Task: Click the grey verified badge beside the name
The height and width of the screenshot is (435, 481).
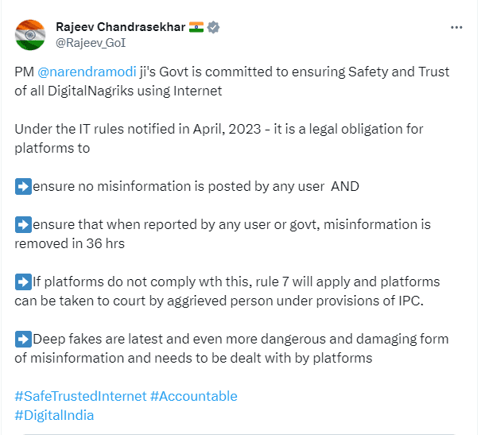Action: coord(213,27)
